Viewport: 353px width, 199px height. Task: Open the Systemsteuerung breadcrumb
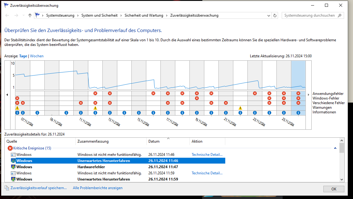pyautogui.click(x=60, y=15)
